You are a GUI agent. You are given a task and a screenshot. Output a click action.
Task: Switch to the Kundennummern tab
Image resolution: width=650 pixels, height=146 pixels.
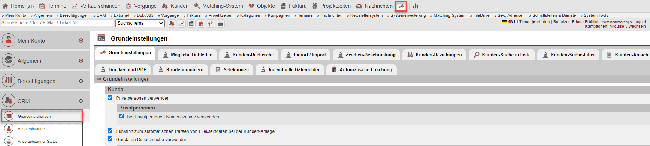point(181,69)
